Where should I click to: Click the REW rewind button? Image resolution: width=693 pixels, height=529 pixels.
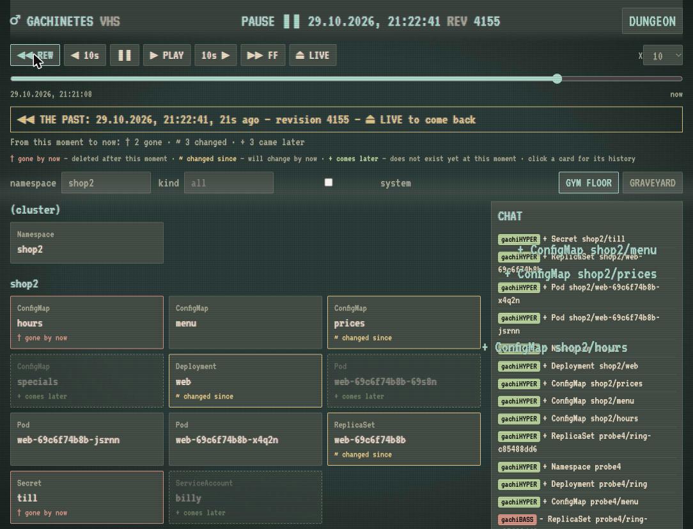[x=35, y=55]
